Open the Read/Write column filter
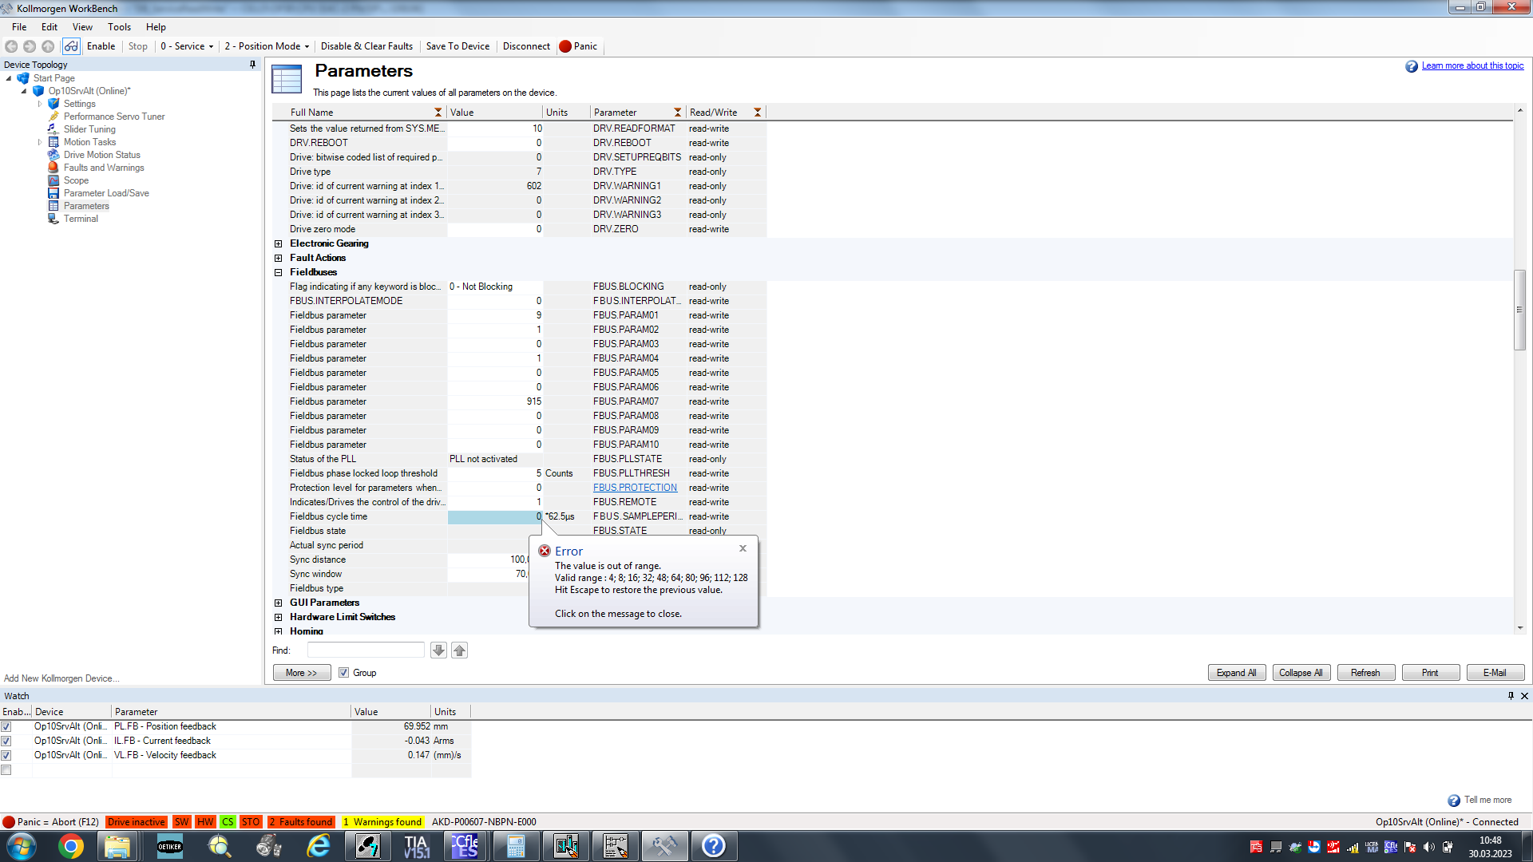Screen dimensions: 1533x862 (757, 113)
